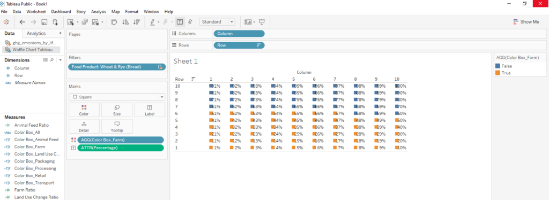Create a new worksheet icon
Screen dimensions: 549x200
click(x=70, y=22)
